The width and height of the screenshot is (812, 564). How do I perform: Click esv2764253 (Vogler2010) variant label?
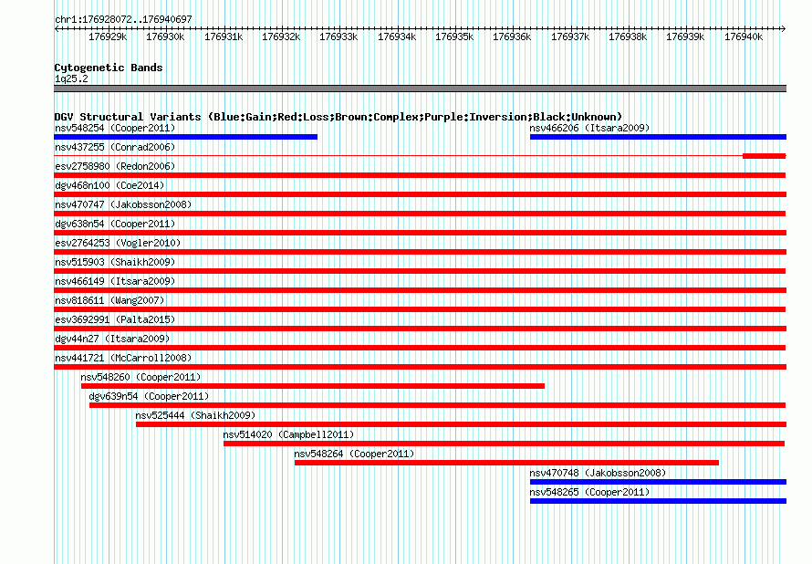pos(118,243)
